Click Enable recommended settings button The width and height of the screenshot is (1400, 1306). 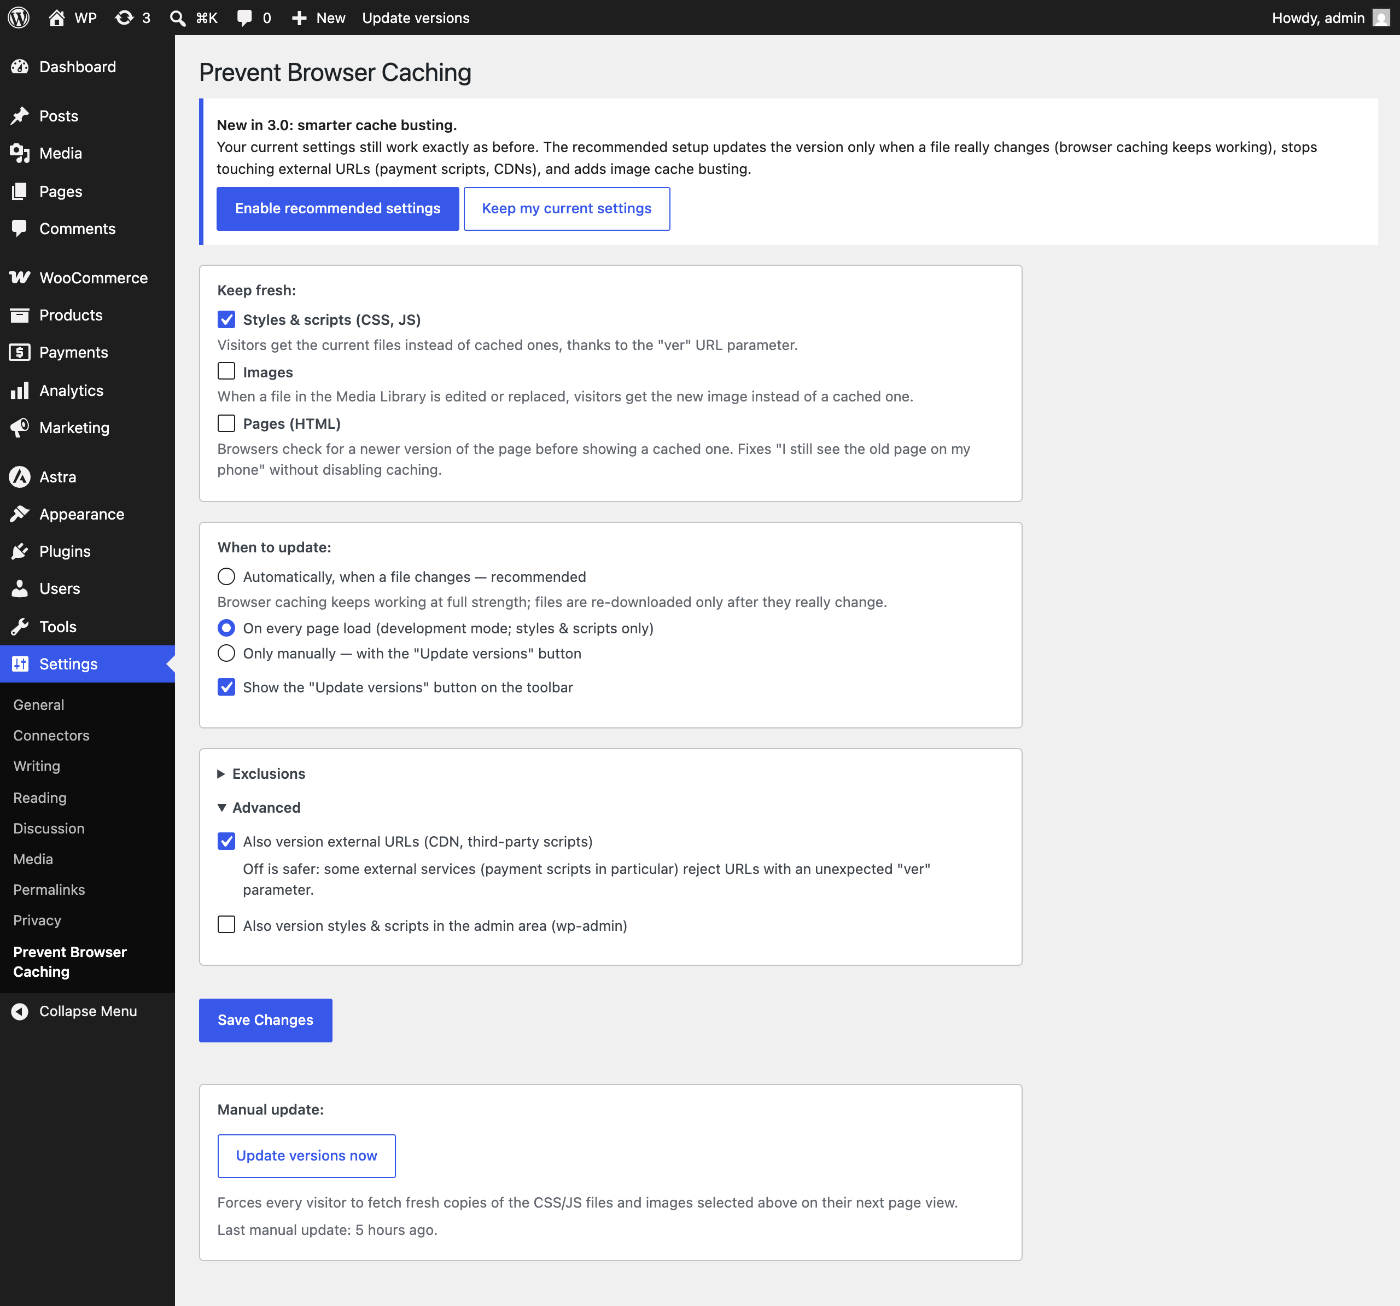tap(337, 208)
